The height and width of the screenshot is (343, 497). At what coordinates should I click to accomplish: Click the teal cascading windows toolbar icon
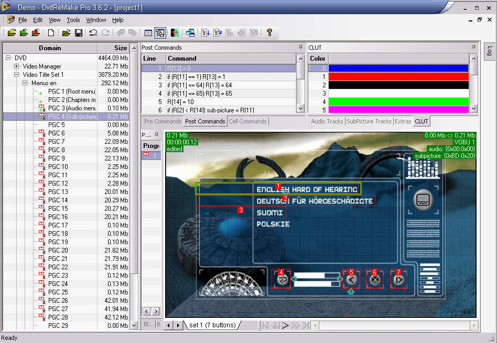(190, 32)
